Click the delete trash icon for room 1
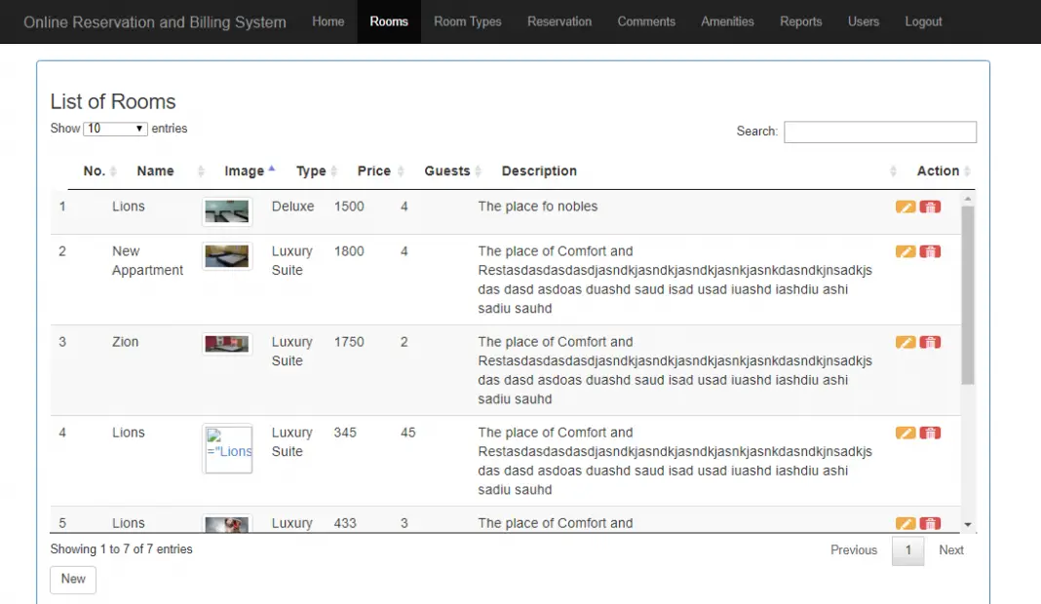Screen dimensions: 1041x604 click(930, 207)
